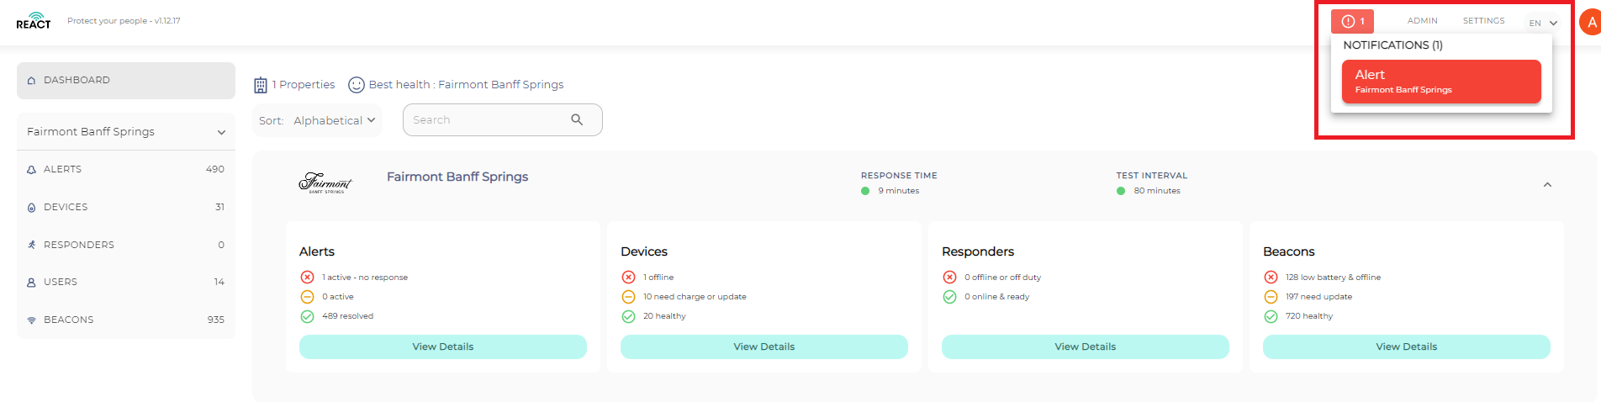1601x402 pixels.
Task: Collapse the Fairmont Banff Springs property card
Action: pyautogui.click(x=1547, y=184)
